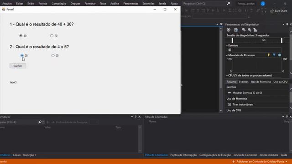Click the right handle of the diagnostics timeline
The image size is (292, 164).
coord(282,41)
